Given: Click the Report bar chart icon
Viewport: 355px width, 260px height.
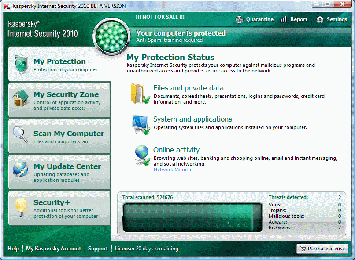Looking at the screenshot, I should (283, 19).
